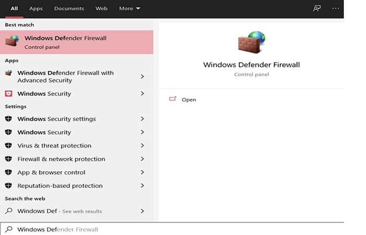Screen dimensions: 366x235
Task: Expand the Windows Def web results arrow
Action: (x=142, y=211)
